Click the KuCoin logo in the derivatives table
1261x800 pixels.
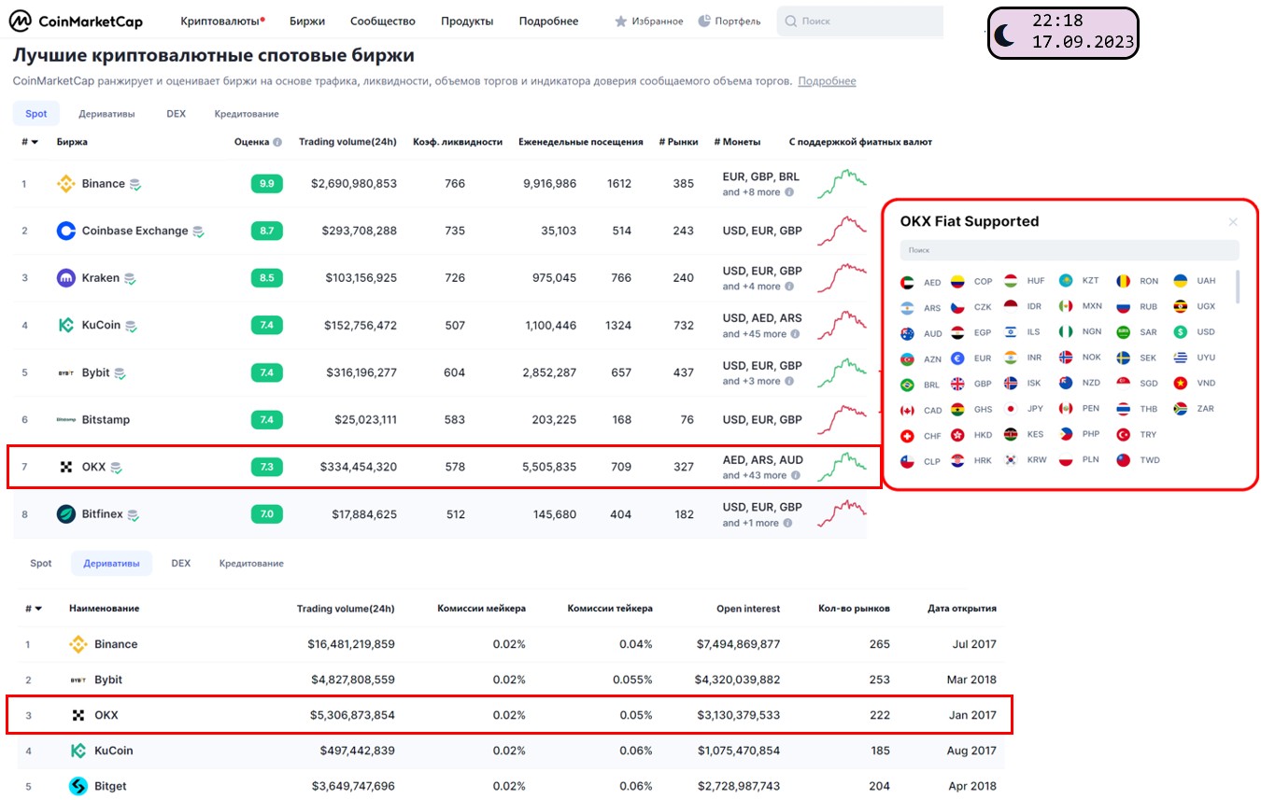tap(78, 751)
